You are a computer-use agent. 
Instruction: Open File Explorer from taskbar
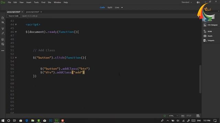(x=33, y=121)
